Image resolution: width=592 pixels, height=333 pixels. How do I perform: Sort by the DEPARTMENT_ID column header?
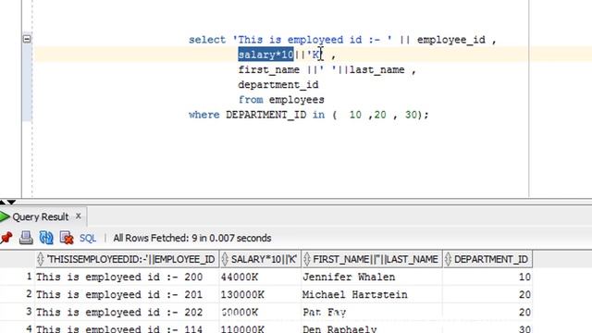tap(487, 259)
